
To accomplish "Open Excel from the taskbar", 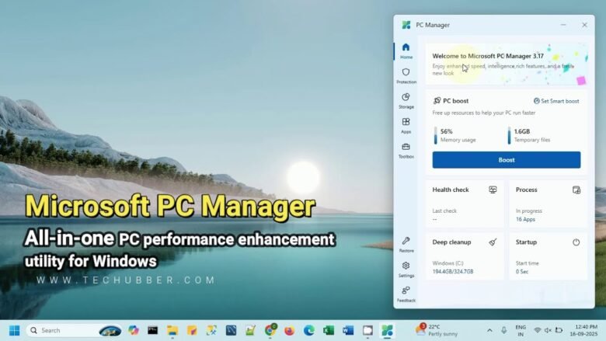I will (328, 331).
